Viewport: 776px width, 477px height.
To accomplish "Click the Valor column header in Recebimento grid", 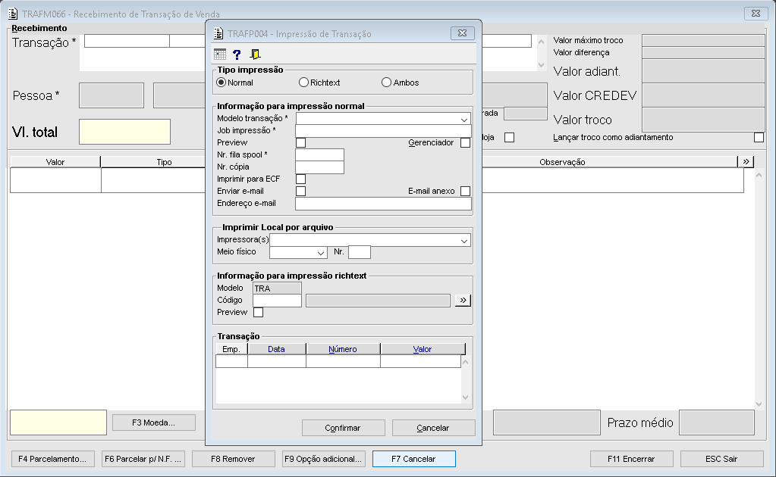I will tap(55, 162).
